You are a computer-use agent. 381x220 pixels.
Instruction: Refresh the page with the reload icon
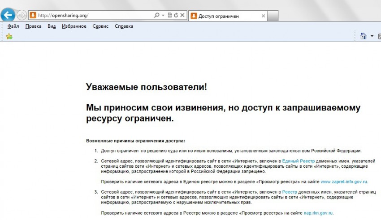point(176,16)
